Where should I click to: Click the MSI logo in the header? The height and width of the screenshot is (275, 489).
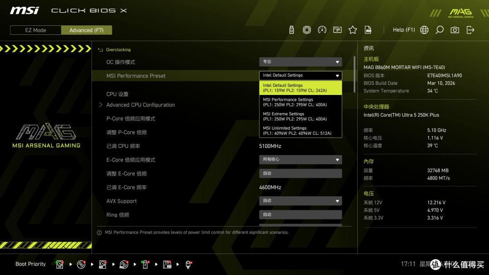(x=24, y=10)
